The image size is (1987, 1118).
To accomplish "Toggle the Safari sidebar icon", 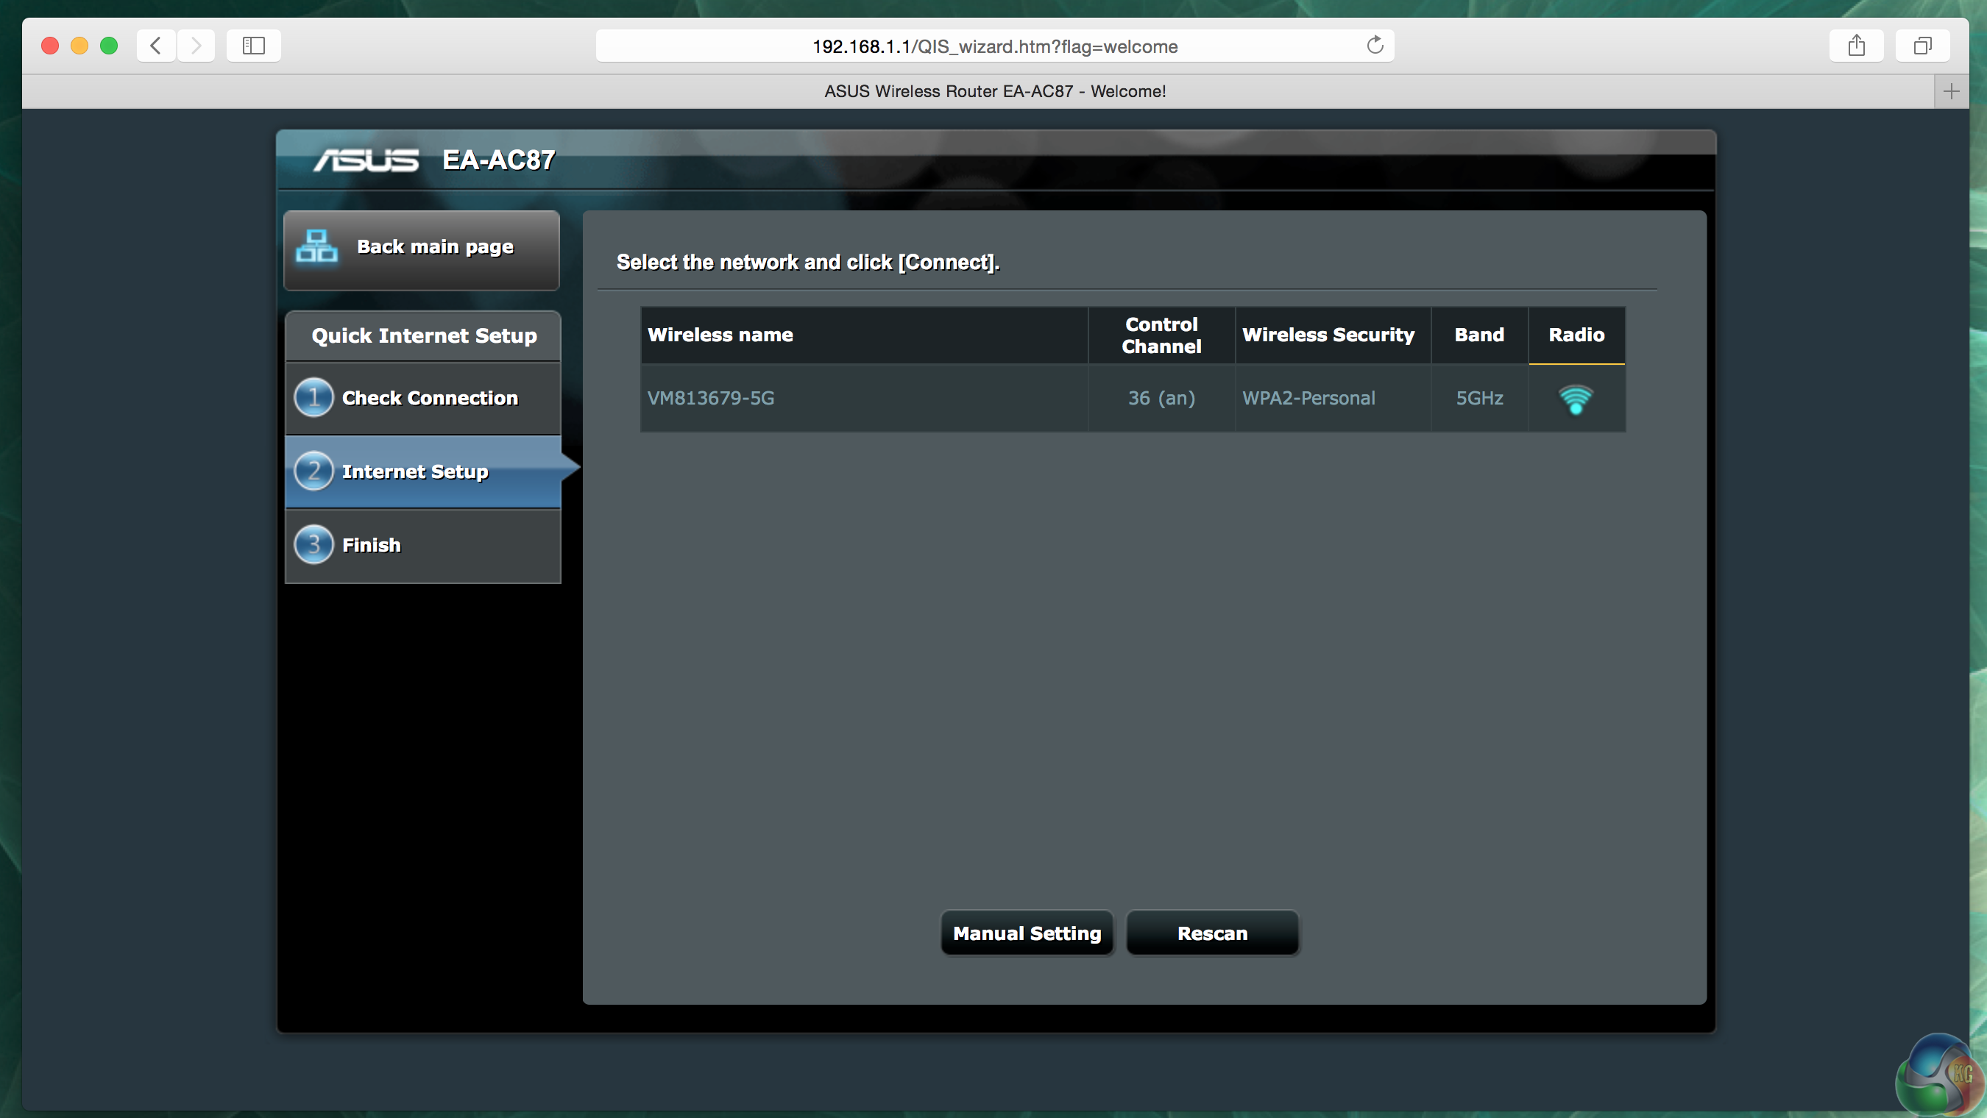I will [x=253, y=46].
